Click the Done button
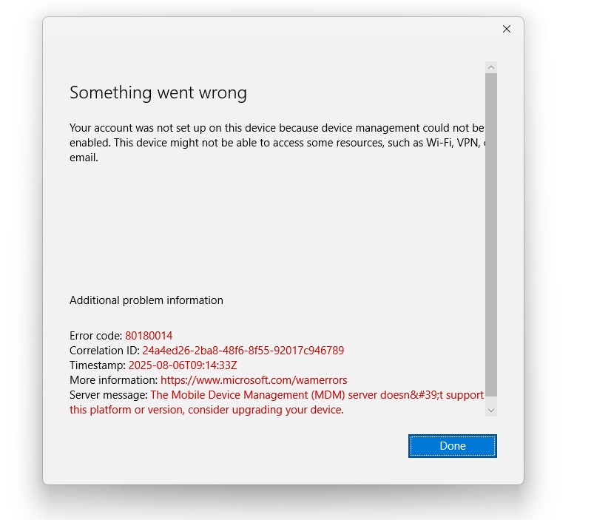The width and height of the screenshot is (594, 520). tap(452, 446)
